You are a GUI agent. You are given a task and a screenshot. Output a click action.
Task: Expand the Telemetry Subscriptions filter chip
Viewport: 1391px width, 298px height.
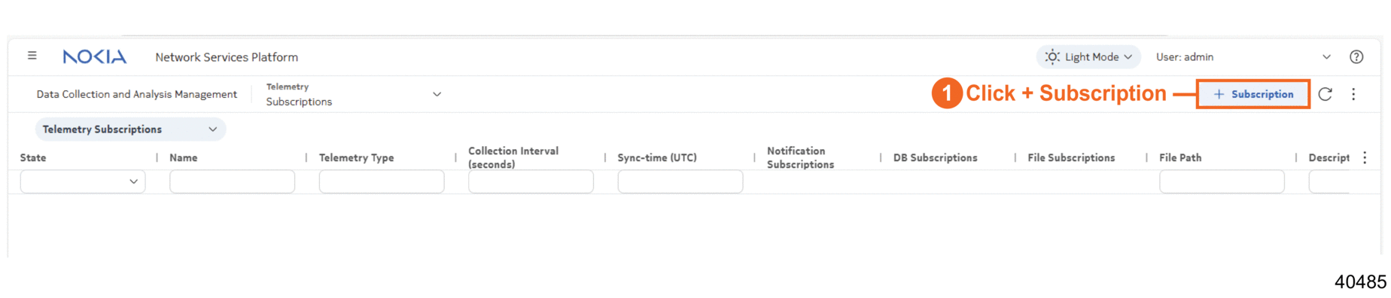(130, 129)
